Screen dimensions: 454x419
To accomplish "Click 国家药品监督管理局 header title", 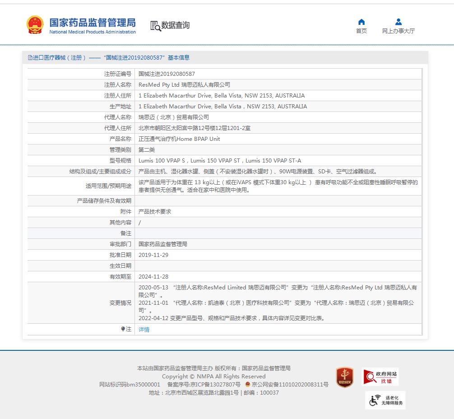I will pos(93,22).
